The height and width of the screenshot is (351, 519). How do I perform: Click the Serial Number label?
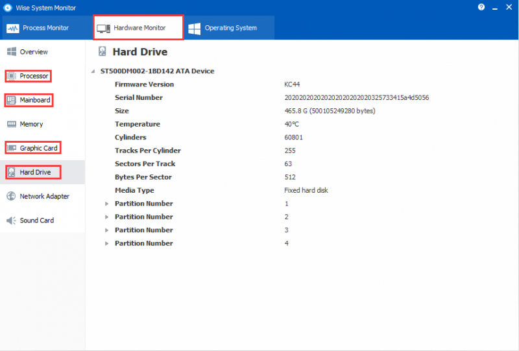coord(139,98)
